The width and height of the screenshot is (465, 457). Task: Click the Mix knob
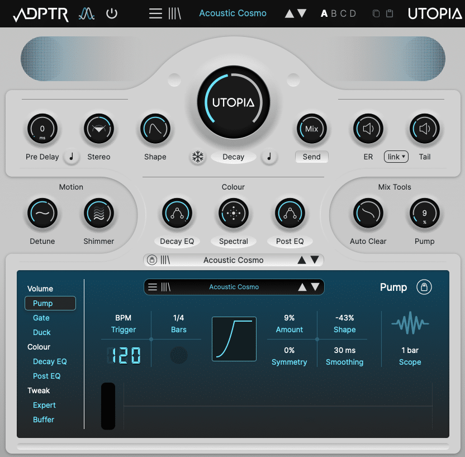tap(312, 129)
